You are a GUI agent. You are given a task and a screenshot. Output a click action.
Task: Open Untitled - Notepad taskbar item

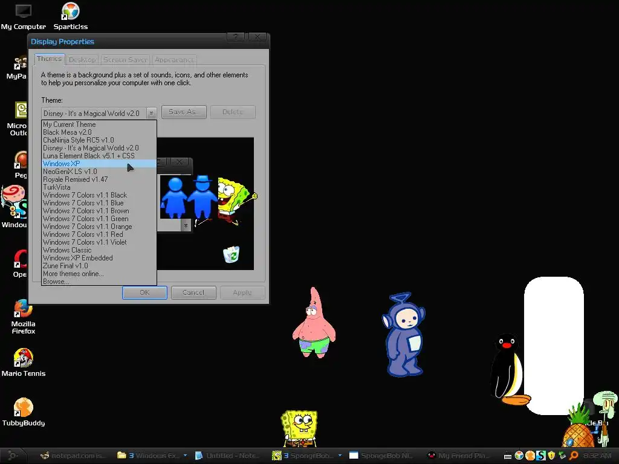pyautogui.click(x=228, y=456)
